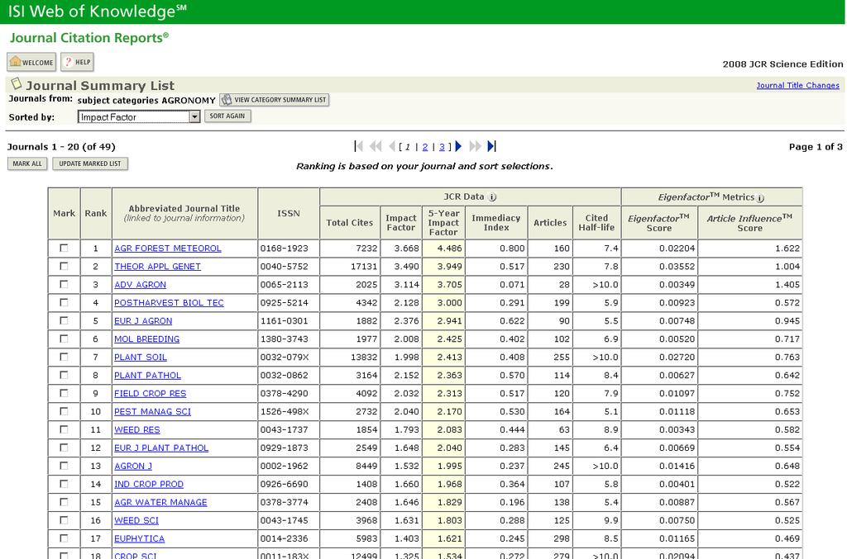Open EUR J AGRON journal link
This screenshot has width=847, height=559.
tap(143, 321)
